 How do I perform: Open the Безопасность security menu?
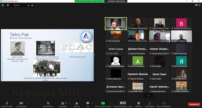tap(48, 104)
